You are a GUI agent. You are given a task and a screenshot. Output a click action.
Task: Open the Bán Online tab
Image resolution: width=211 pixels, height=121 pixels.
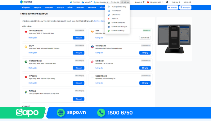point(92,7)
